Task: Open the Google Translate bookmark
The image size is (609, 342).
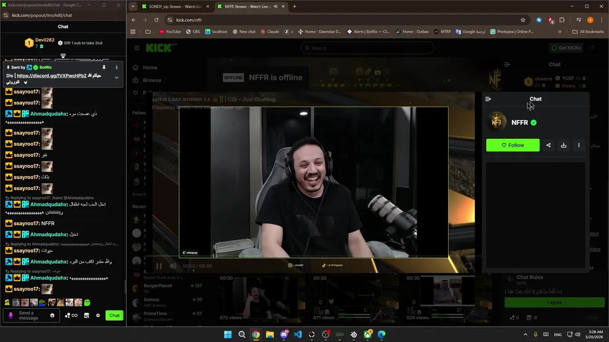Action: 470,32
